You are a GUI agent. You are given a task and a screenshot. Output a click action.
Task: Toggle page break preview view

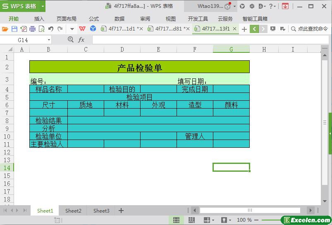pos(191,220)
